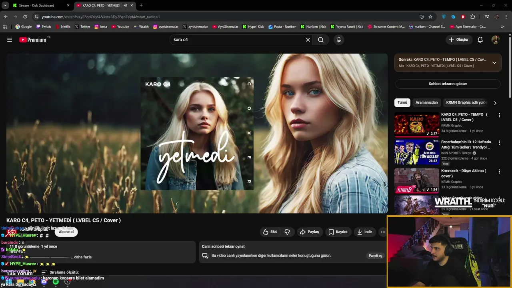The height and width of the screenshot is (288, 512).
Task: Open the Netflix bookmark
Action: pos(63,26)
